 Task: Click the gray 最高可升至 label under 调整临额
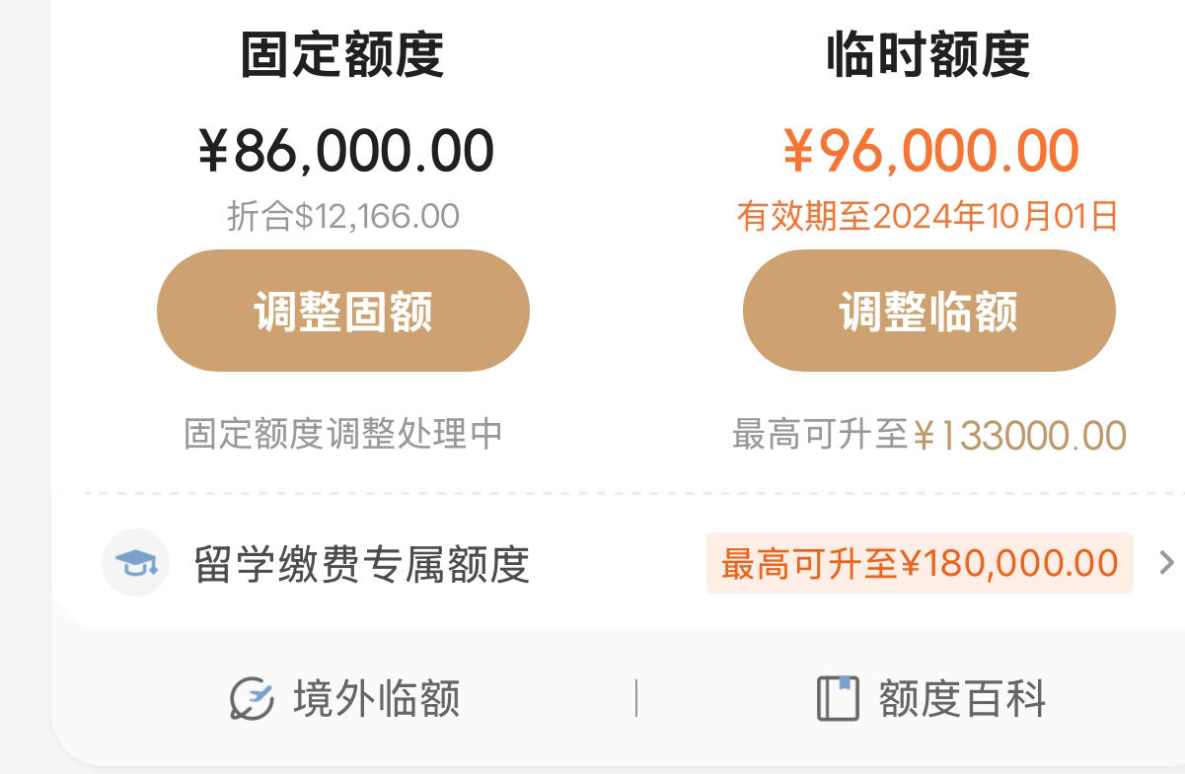pos(819,434)
